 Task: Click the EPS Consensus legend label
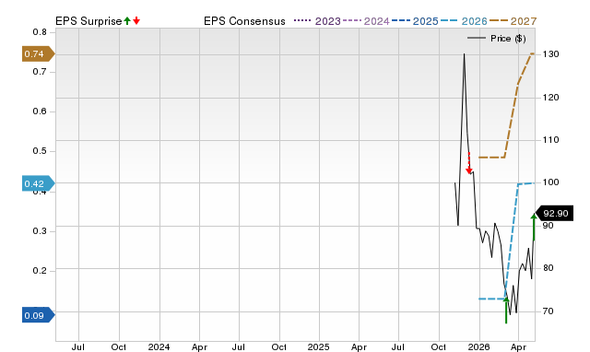click(x=244, y=21)
